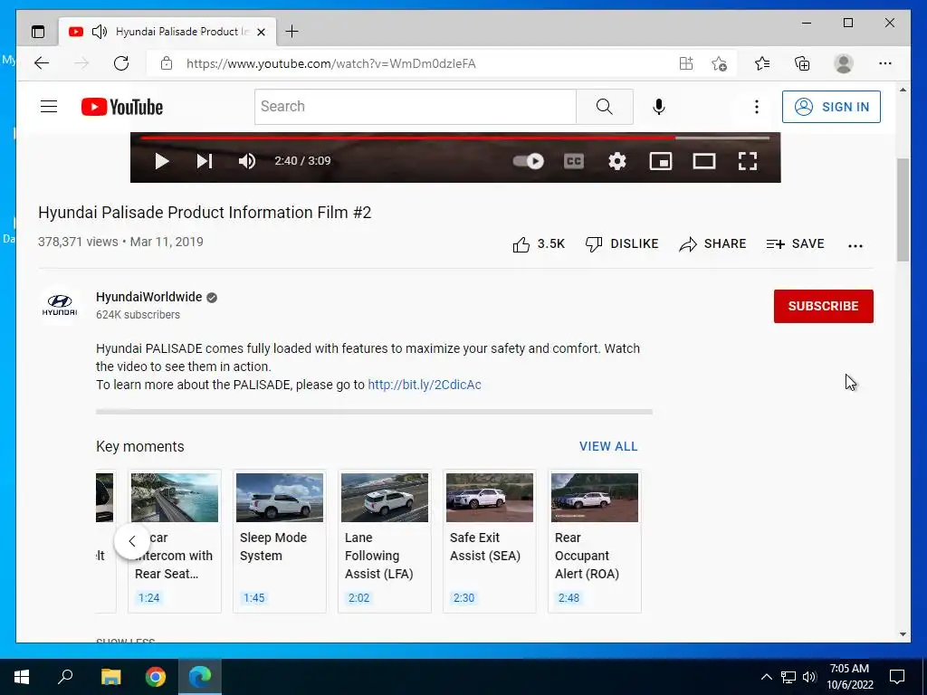Click the red SUBSCRIBE button

tap(823, 306)
